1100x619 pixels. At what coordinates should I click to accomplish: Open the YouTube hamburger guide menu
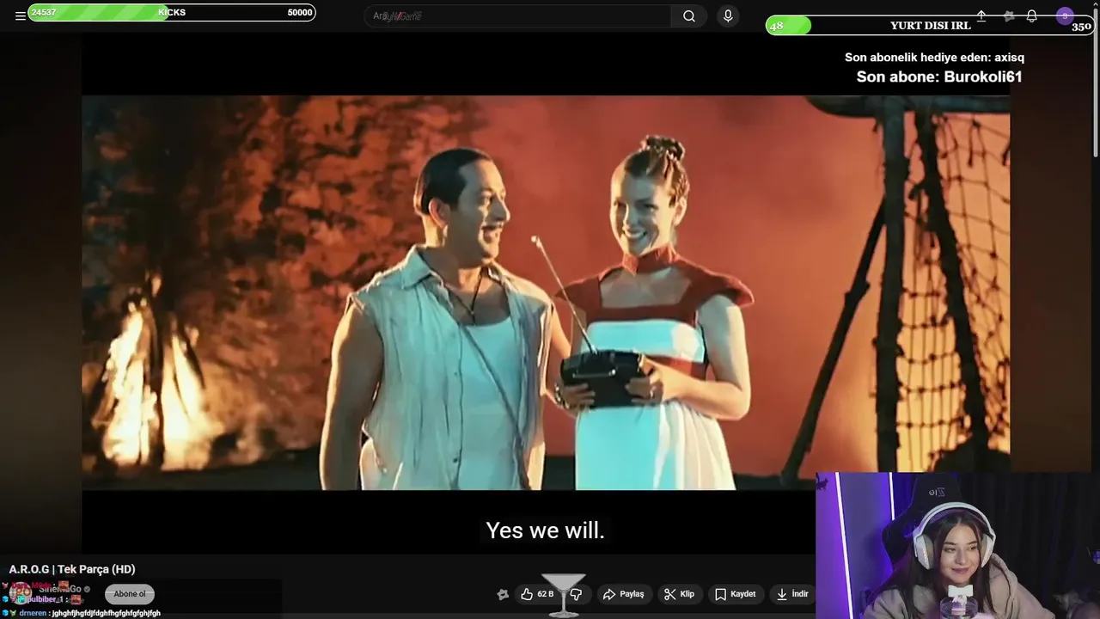tap(20, 15)
